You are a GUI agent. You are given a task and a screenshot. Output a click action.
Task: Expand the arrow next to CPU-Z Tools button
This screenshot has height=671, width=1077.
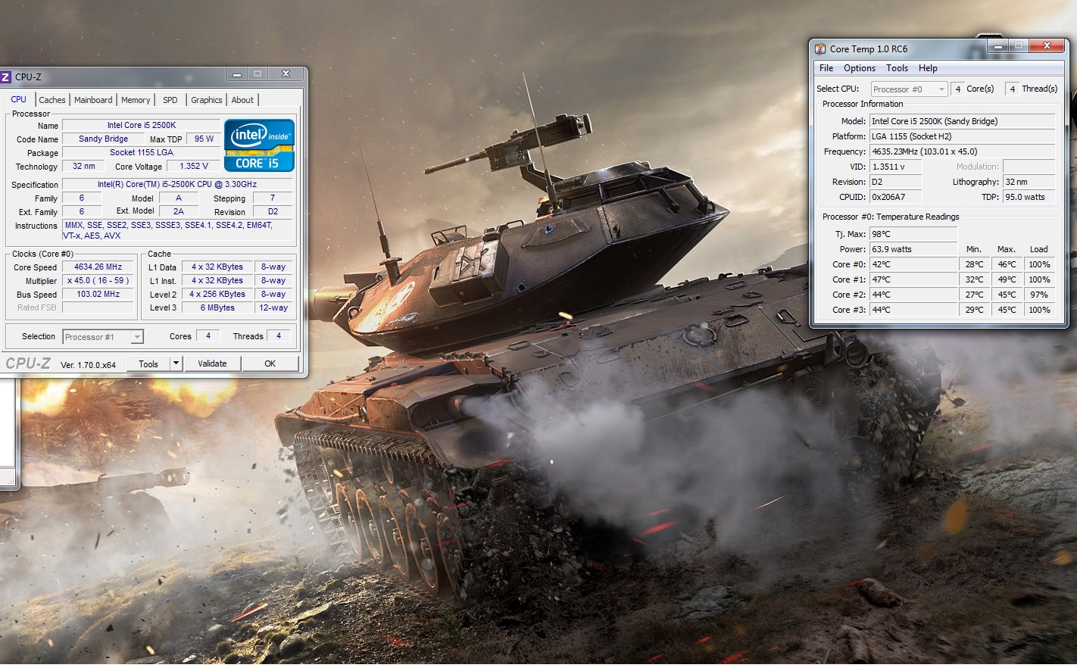176,364
